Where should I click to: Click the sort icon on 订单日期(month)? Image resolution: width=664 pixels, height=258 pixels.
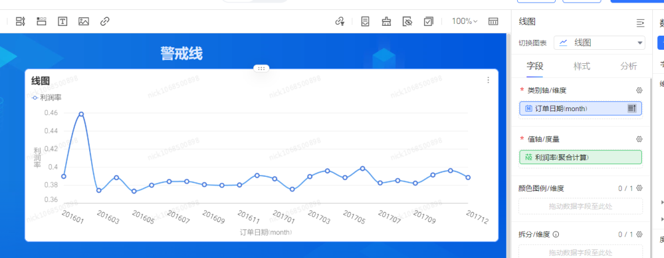click(x=631, y=108)
